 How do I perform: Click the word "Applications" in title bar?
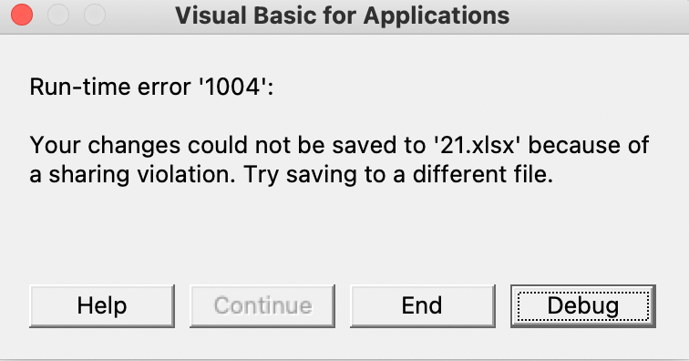click(437, 16)
